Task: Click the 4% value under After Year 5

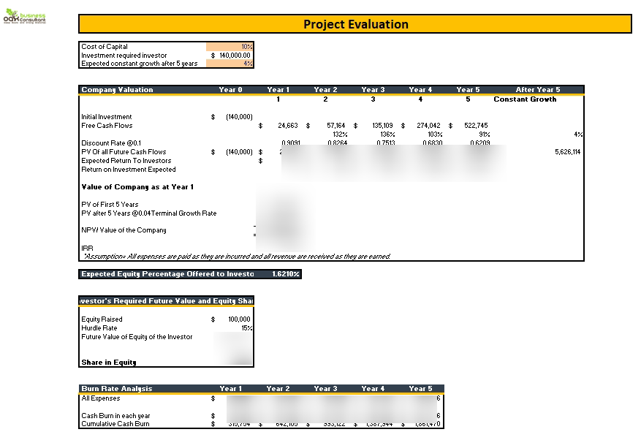Action: (x=578, y=134)
